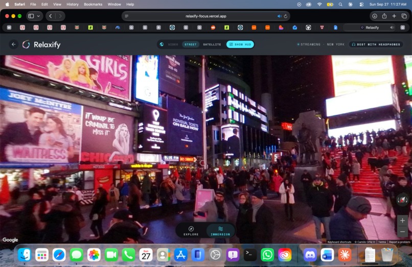Click the relaxify-focus.vercel.app address field
Screen dimensions: 412x267
tap(205, 16)
